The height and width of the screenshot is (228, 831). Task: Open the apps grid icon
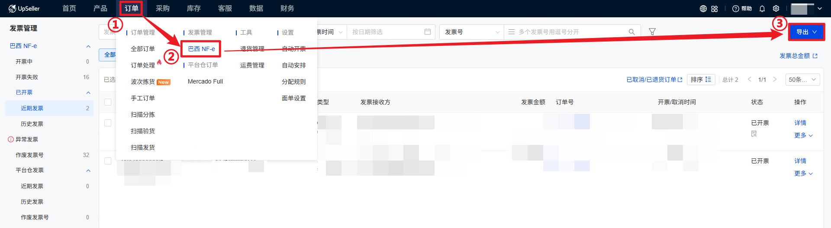(715, 9)
